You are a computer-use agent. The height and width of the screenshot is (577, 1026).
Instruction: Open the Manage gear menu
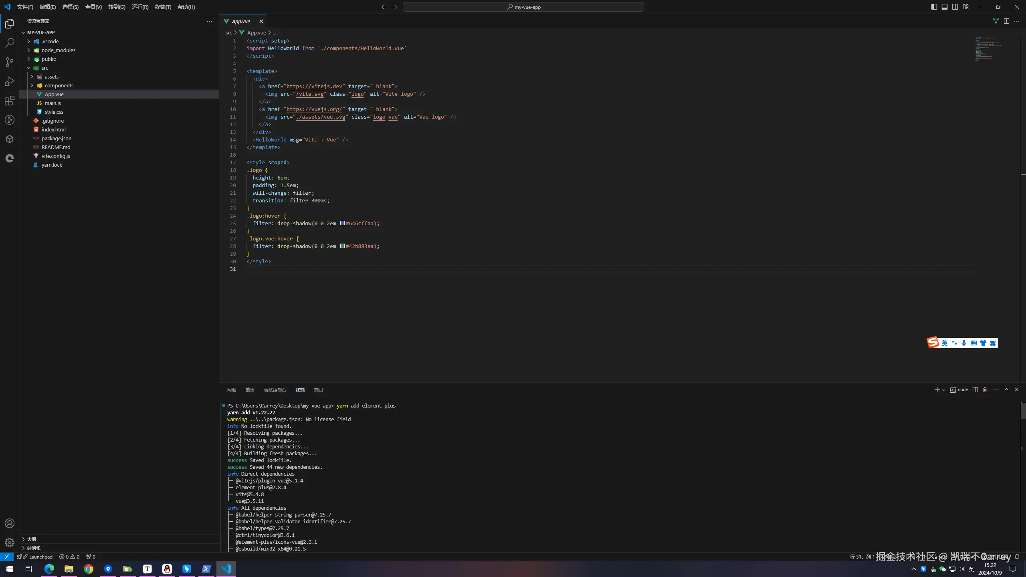(x=10, y=543)
